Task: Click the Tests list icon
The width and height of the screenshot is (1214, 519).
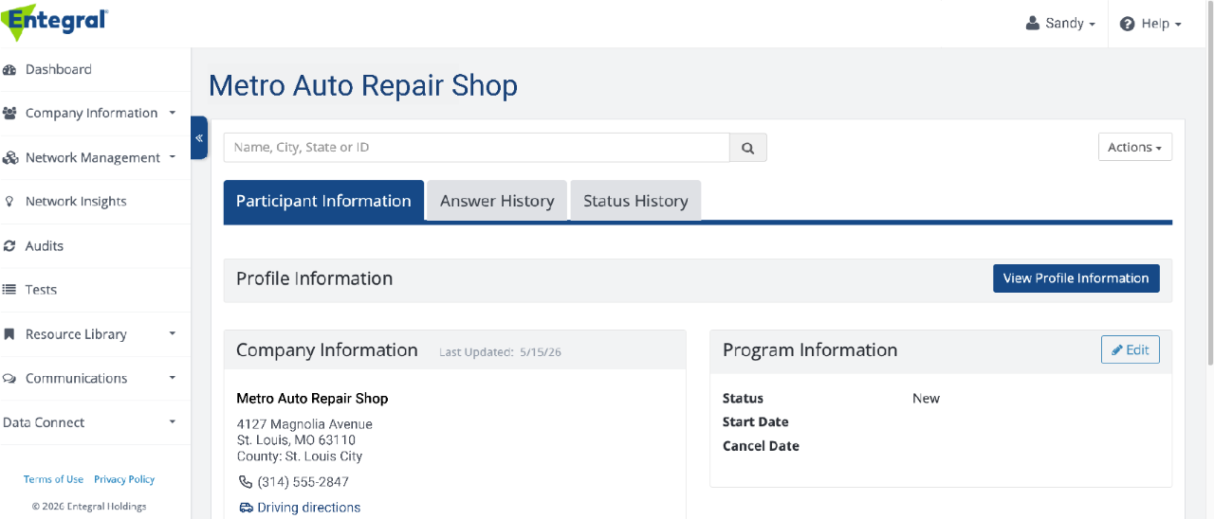Action: pos(9,290)
